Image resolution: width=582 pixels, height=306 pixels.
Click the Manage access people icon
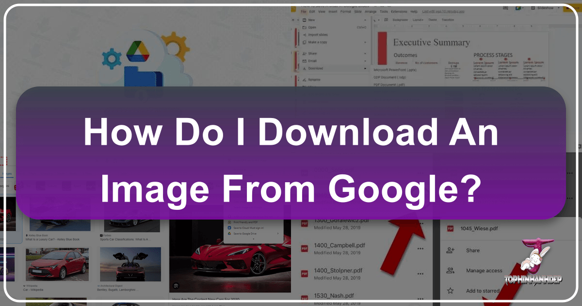pyautogui.click(x=450, y=270)
